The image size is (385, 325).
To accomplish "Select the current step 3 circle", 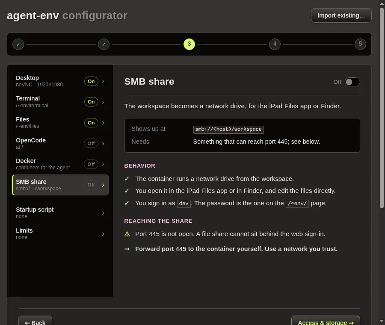I will [189, 44].
